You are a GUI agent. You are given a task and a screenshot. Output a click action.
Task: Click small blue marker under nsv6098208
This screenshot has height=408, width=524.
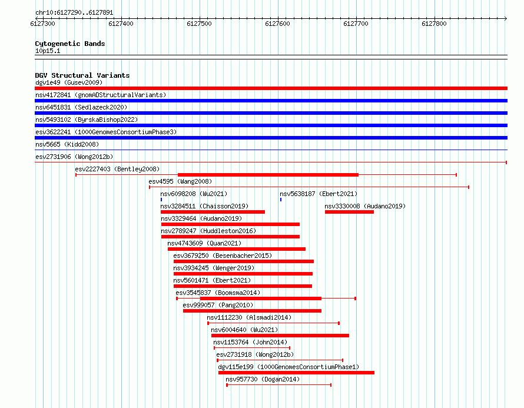click(x=161, y=200)
